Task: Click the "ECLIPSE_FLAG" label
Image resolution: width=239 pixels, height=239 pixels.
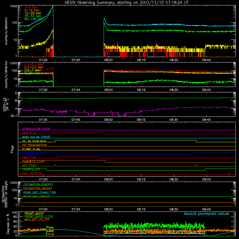Action: tap(33, 153)
